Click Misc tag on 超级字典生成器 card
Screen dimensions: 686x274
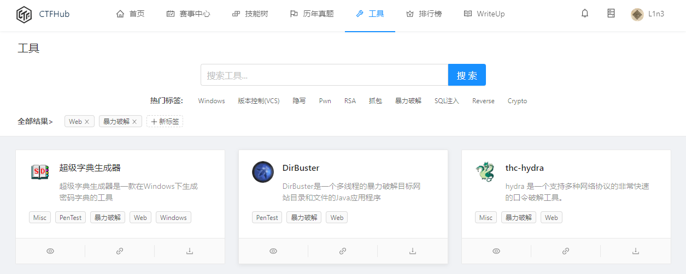[x=40, y=217]
